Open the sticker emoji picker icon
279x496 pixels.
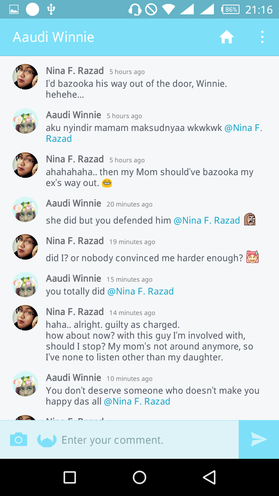(46, 440)
